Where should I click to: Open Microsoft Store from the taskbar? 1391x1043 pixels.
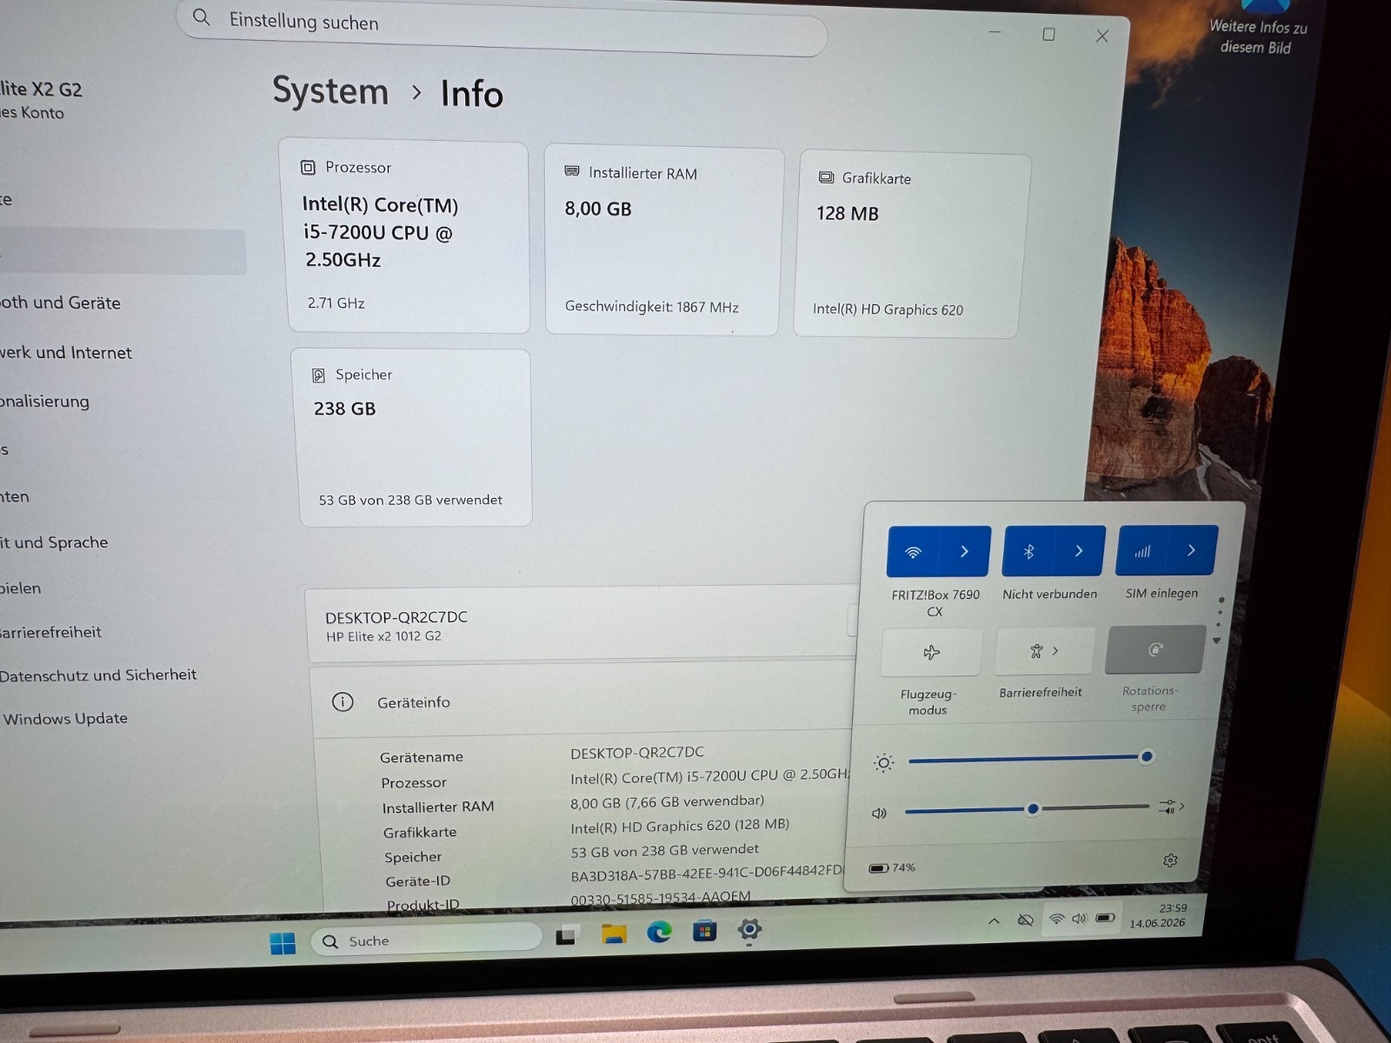(704, 932)
